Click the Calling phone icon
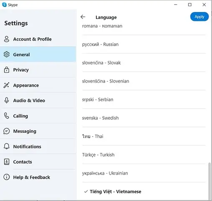This screenshot has height=201, width=212. pyautogui.click(x=7, y=116)
